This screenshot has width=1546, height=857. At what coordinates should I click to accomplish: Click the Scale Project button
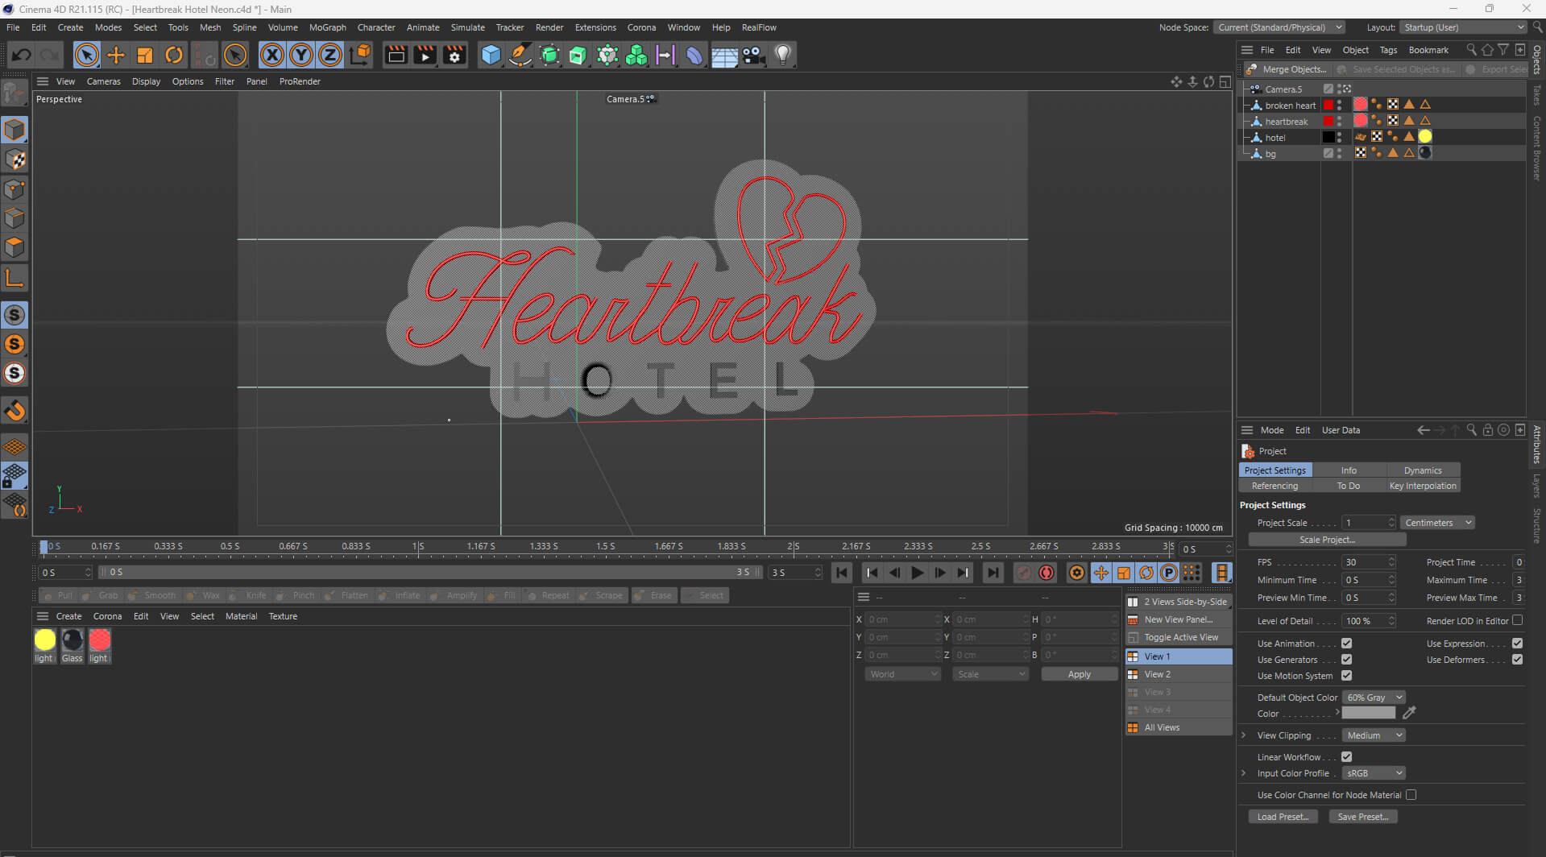[1327, 540]
